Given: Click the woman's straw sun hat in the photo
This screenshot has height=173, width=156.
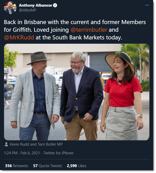Looking at the screenshot, I should [x=120, y=62].
